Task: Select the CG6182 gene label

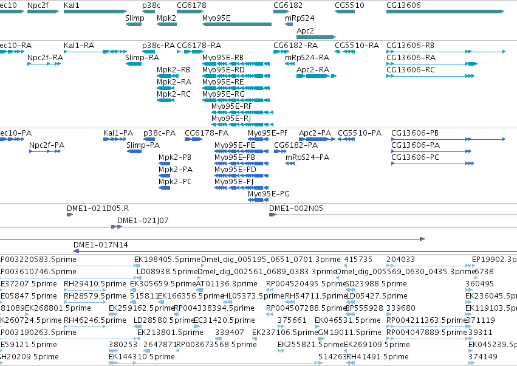Action: 288,5
